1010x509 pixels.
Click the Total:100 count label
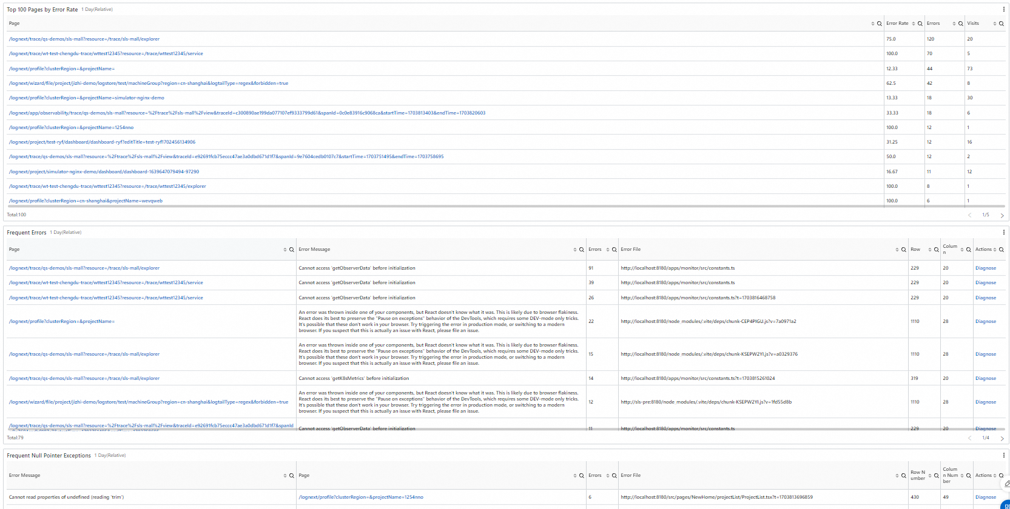(16, 215)
